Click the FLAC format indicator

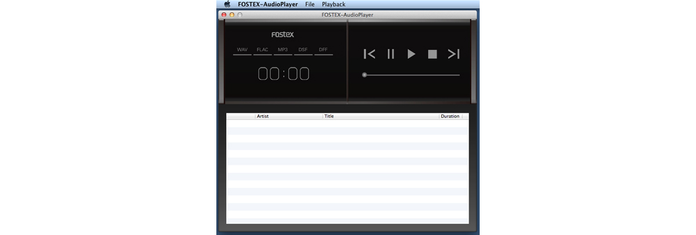click(x=263, y=50)
